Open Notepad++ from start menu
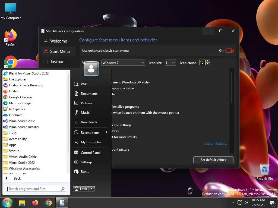The height and width of the screenshot is (208, 278). coord(17,109)
